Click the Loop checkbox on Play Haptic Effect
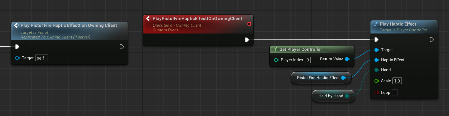Viewport: 449px width, 116px height. [x=395, y=93]
